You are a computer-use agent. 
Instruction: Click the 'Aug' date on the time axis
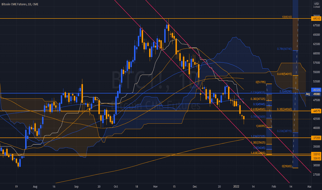(35, 187)
